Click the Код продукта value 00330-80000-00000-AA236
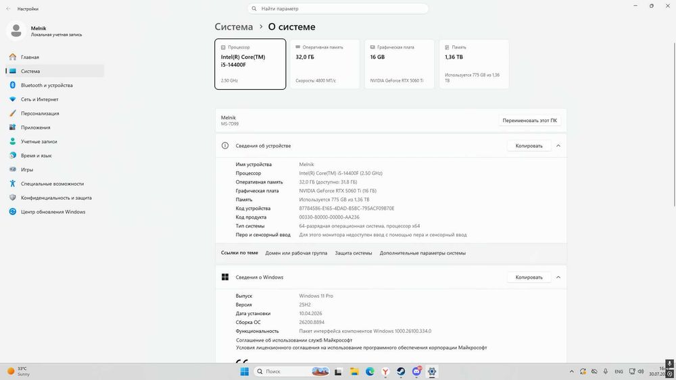 pos(329,217)
